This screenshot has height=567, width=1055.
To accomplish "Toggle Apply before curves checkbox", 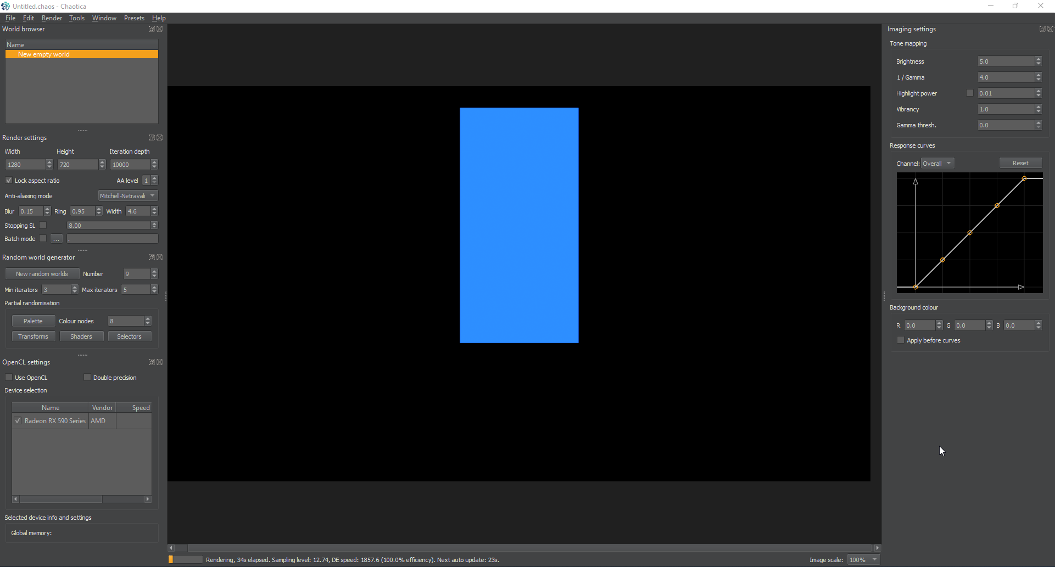I will tap(901, 340).
